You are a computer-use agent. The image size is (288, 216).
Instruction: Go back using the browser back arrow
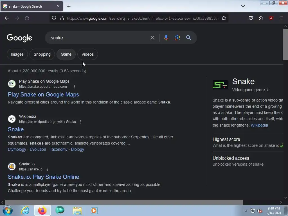[7, 18]
